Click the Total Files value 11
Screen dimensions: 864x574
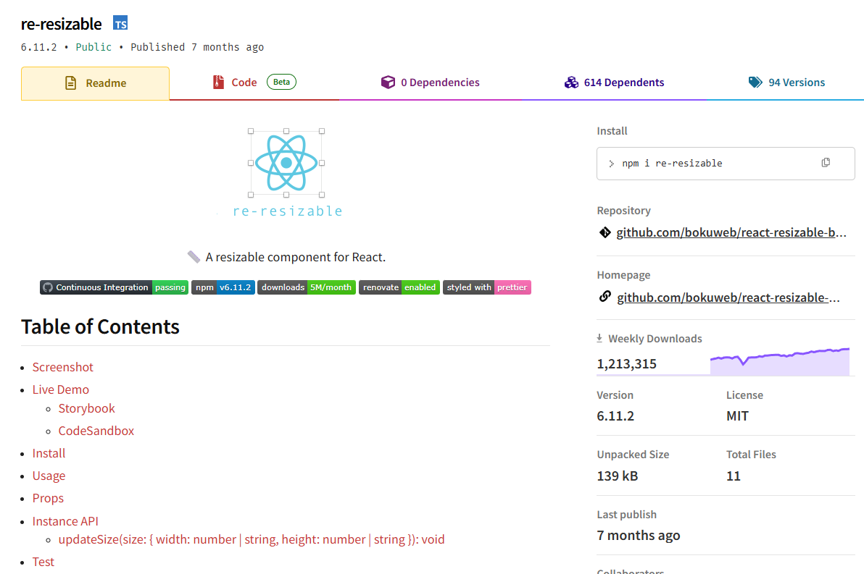[x=734, y=476]
